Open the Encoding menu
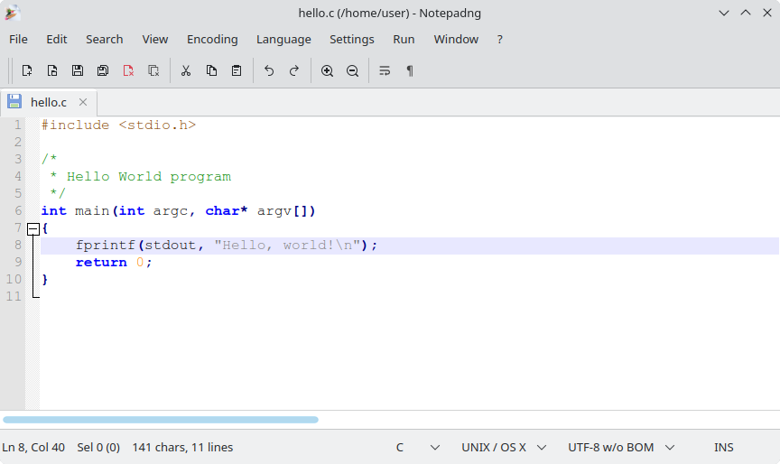The height and width of the screenshot is (464, 780). [212, 40]
